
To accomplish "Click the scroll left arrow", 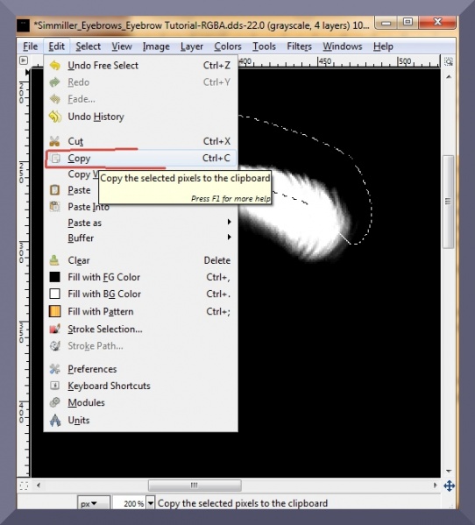I will pos(39,486).
